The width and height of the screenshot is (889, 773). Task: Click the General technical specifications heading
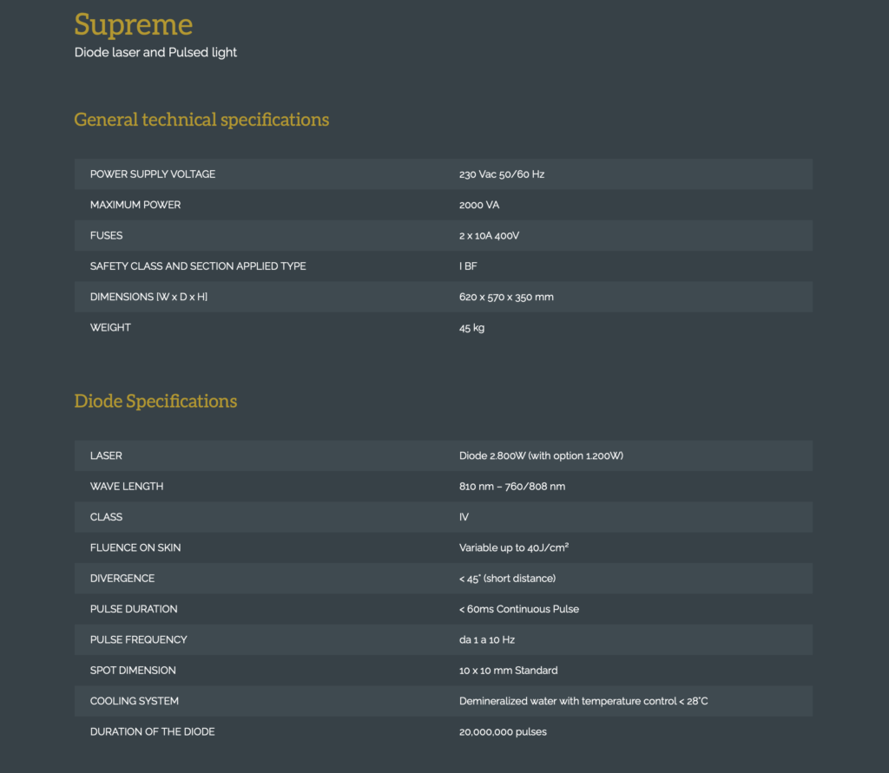[201, 120]
